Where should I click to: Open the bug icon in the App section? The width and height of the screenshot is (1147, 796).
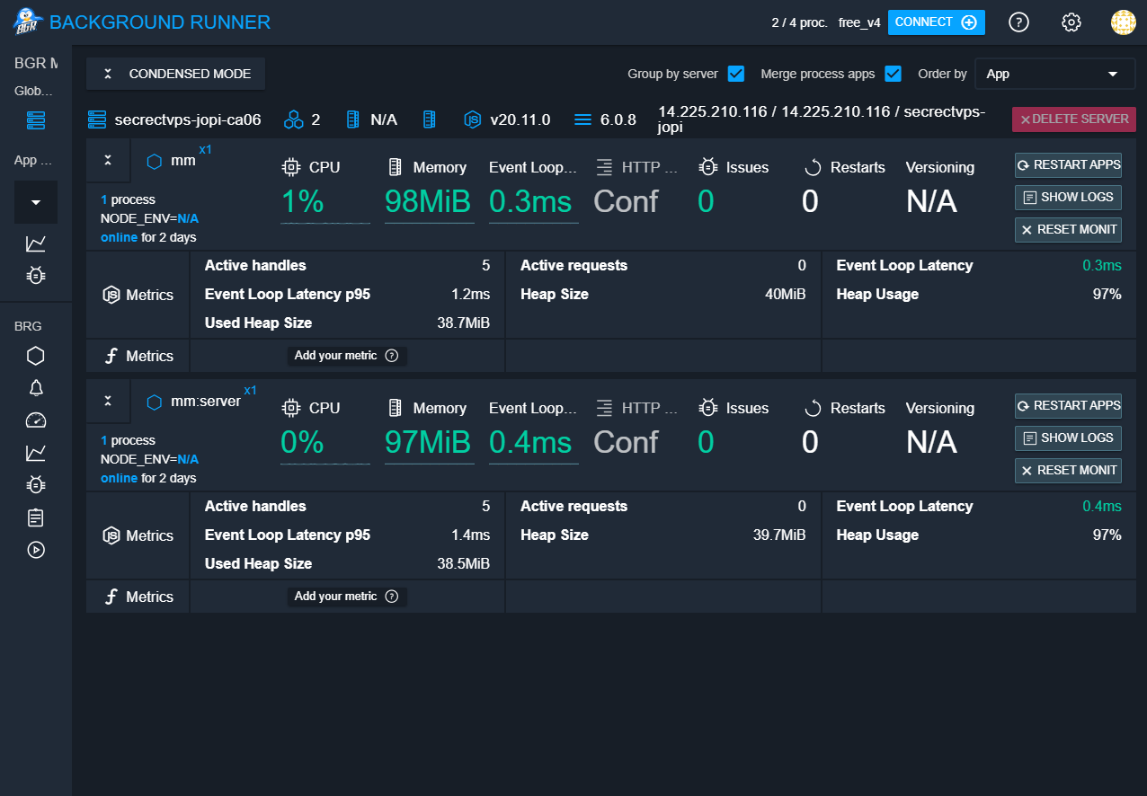click(x=36, y=276)
